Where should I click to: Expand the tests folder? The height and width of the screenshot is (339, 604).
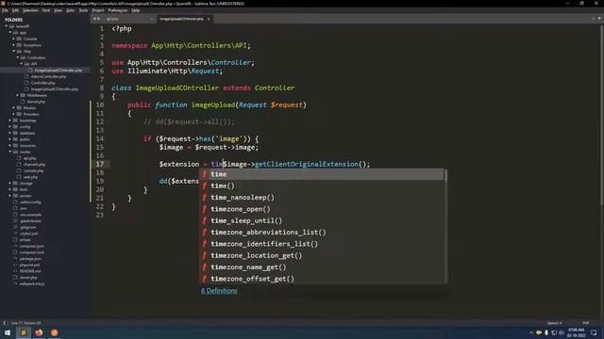[10, 189]
